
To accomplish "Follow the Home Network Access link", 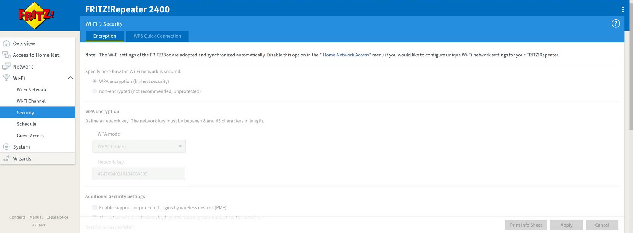I will [346, 55].
